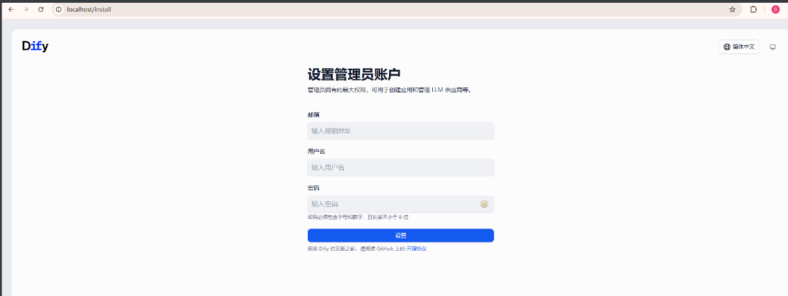Open the 开源协议 license link
788x296 pixels.
[x=416, y=249]
